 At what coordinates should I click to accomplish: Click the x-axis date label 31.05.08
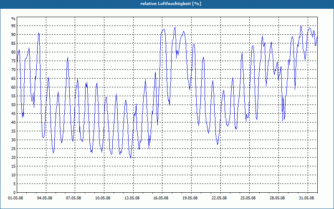pos(306,198)
